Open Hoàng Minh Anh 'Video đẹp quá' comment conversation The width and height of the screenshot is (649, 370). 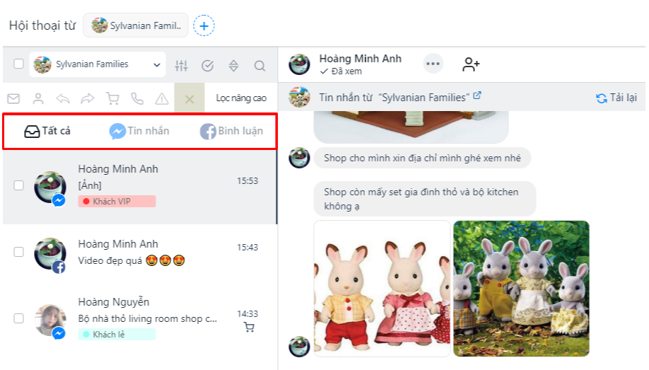coord(140,252)
